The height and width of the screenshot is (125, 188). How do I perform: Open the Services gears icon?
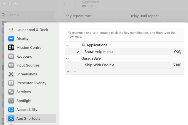coord(11,92)
